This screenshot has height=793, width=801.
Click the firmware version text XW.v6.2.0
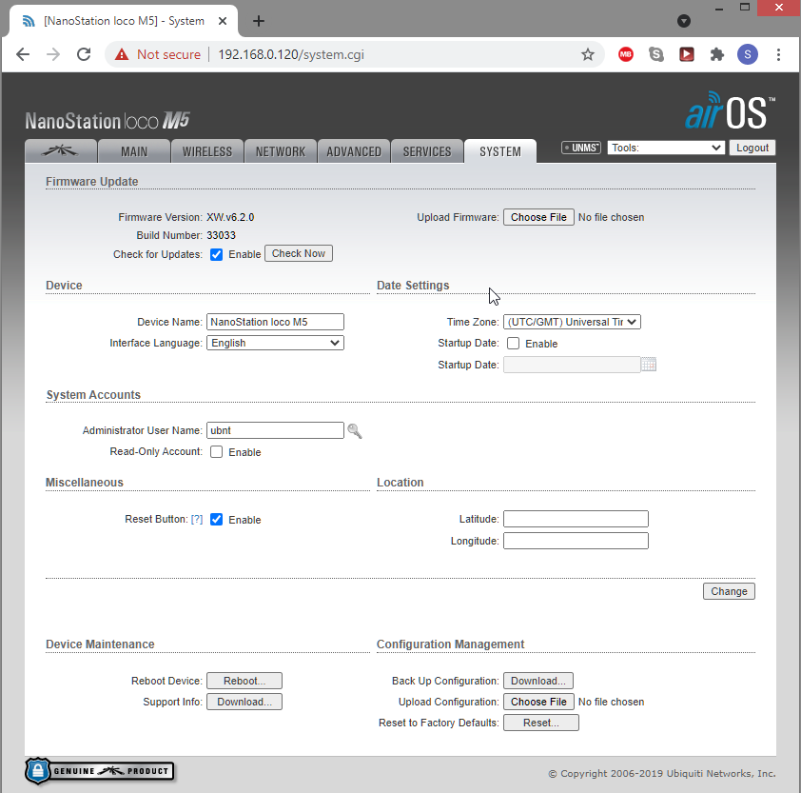(230, 217)
